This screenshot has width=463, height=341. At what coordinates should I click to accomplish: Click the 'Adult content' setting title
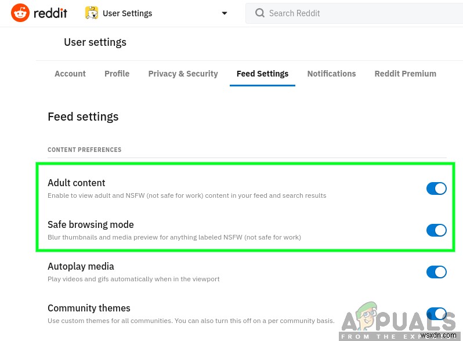(x=76, y=183)
